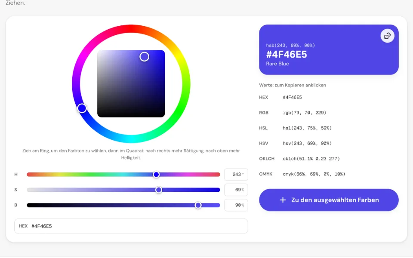Copy the CMYK value cmyk(66%, 69%, 0%, 10%)

point(314,174)
